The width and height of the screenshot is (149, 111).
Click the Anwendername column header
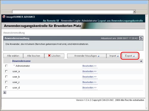[21, 61]
